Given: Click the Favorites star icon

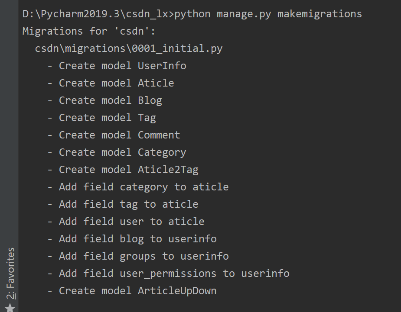Looking at the screenshot, I should click(x=10, y=307).
